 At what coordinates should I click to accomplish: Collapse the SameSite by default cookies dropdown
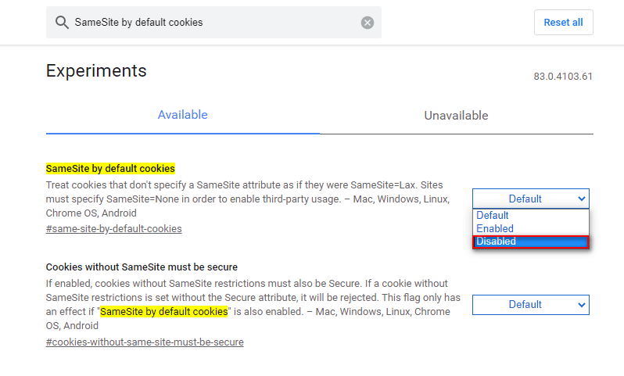point(530,199)
